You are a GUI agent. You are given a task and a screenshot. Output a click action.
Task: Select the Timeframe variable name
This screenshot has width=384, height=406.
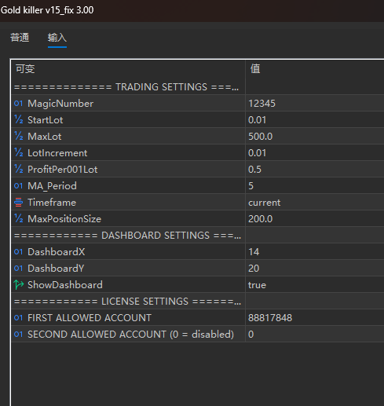point(52,203)
